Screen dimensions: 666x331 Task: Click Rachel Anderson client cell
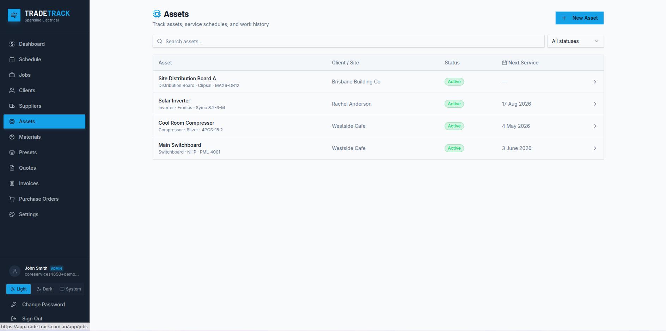352,104
